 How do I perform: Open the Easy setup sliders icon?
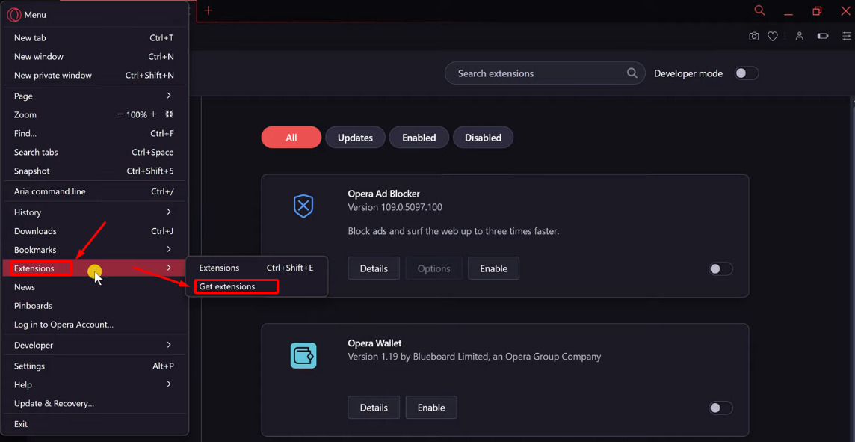846,36
